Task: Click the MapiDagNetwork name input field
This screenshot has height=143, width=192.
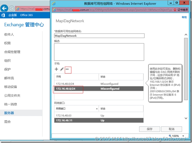Action: (x=99, y=36)
